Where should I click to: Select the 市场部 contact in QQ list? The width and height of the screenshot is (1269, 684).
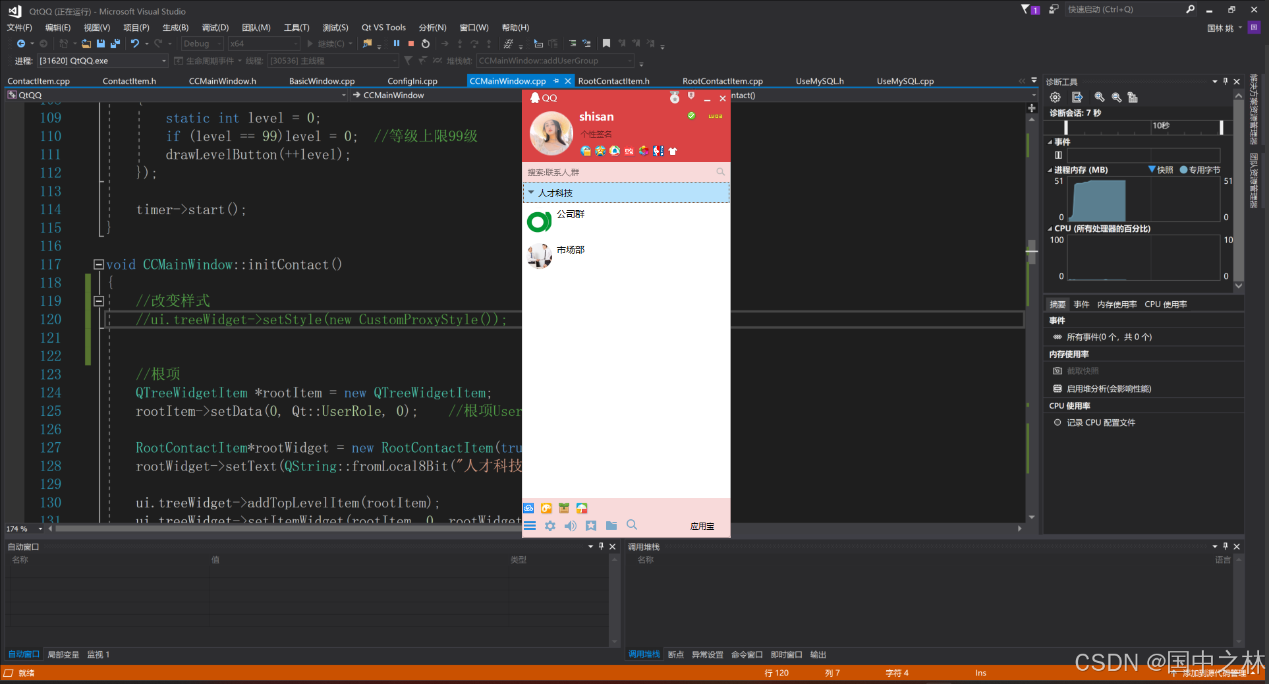[x=626, y=256]
